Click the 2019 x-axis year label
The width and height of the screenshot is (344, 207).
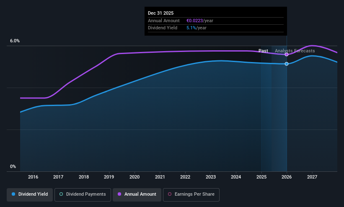[109, 177]
